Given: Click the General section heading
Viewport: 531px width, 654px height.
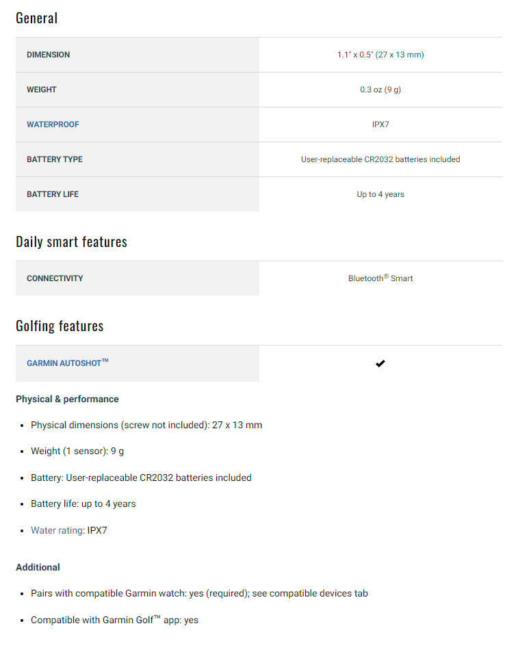Looking at the screenshot, I should tap(37, 18).
